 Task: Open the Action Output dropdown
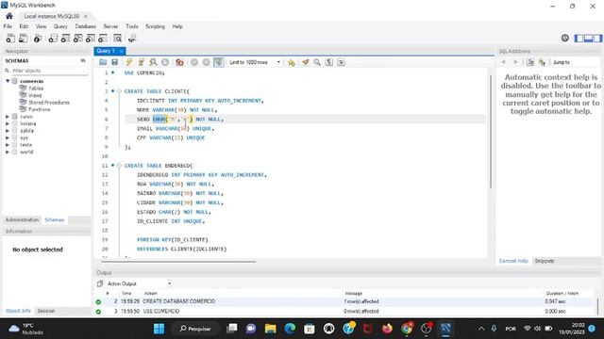[139, 283]
